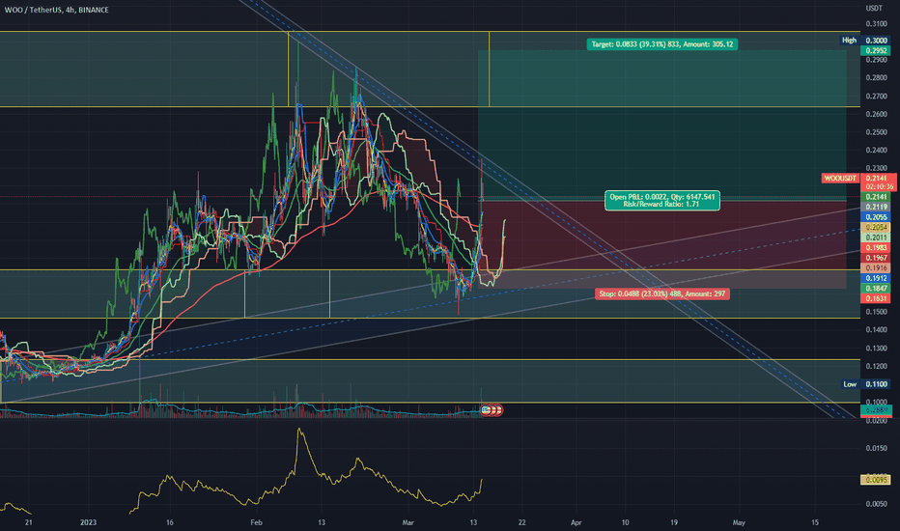Click the dark red 0.1967 price label

coord(876,258)
